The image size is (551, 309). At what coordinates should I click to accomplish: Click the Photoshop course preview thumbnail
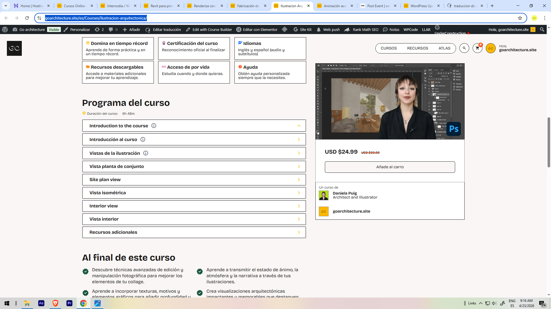[x=390, y=102]
